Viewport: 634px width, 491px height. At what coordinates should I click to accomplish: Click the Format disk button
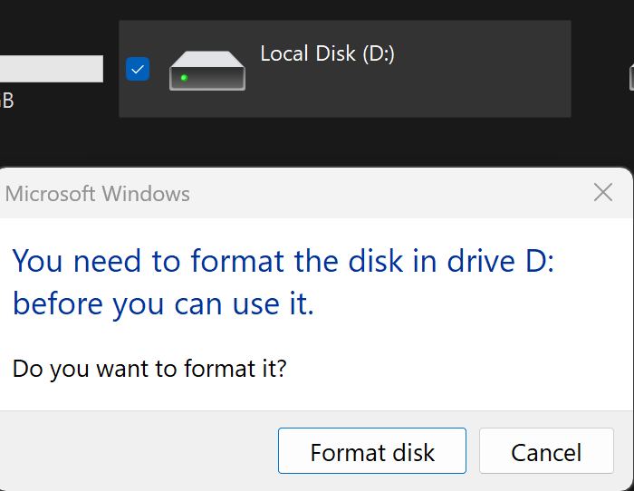click(372, 450)
